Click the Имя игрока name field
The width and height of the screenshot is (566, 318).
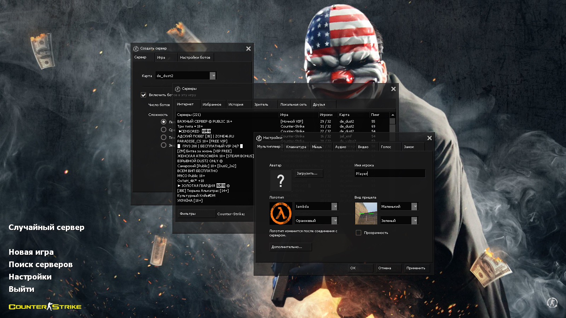389,173
